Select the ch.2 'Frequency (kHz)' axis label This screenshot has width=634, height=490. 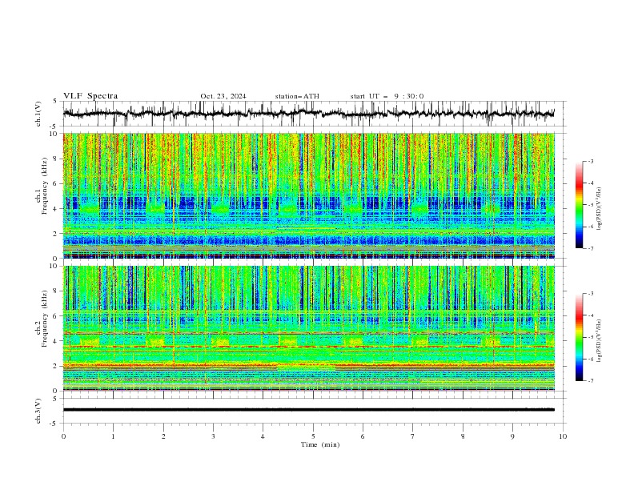(43, 319)
